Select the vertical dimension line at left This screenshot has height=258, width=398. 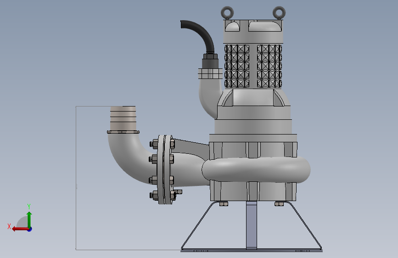76,178
